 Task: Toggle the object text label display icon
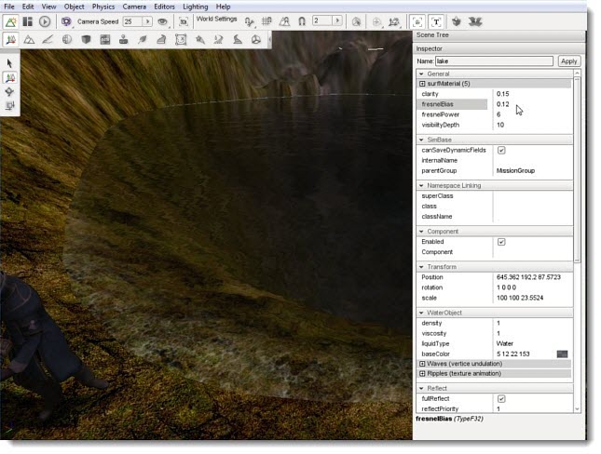click(x=436, y=21)
